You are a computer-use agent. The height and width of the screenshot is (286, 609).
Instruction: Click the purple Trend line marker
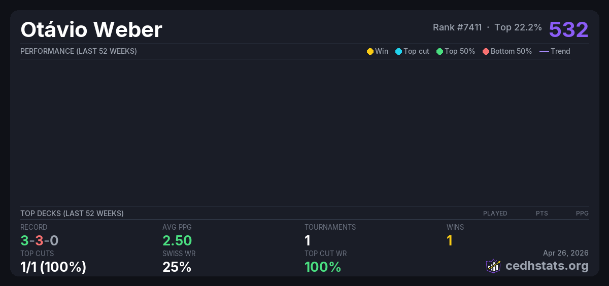(544, 51)
